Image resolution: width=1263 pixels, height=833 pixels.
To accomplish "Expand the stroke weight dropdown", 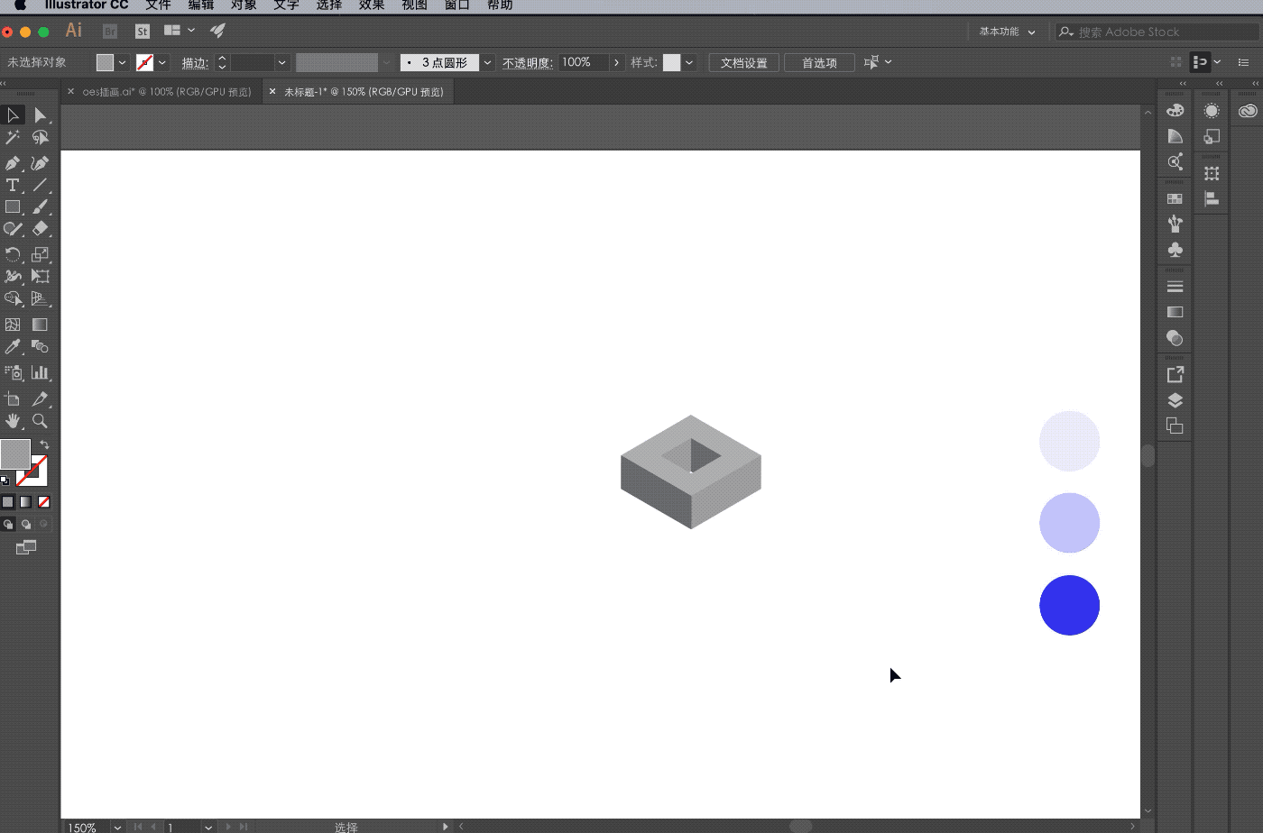I will coord(281,63).
